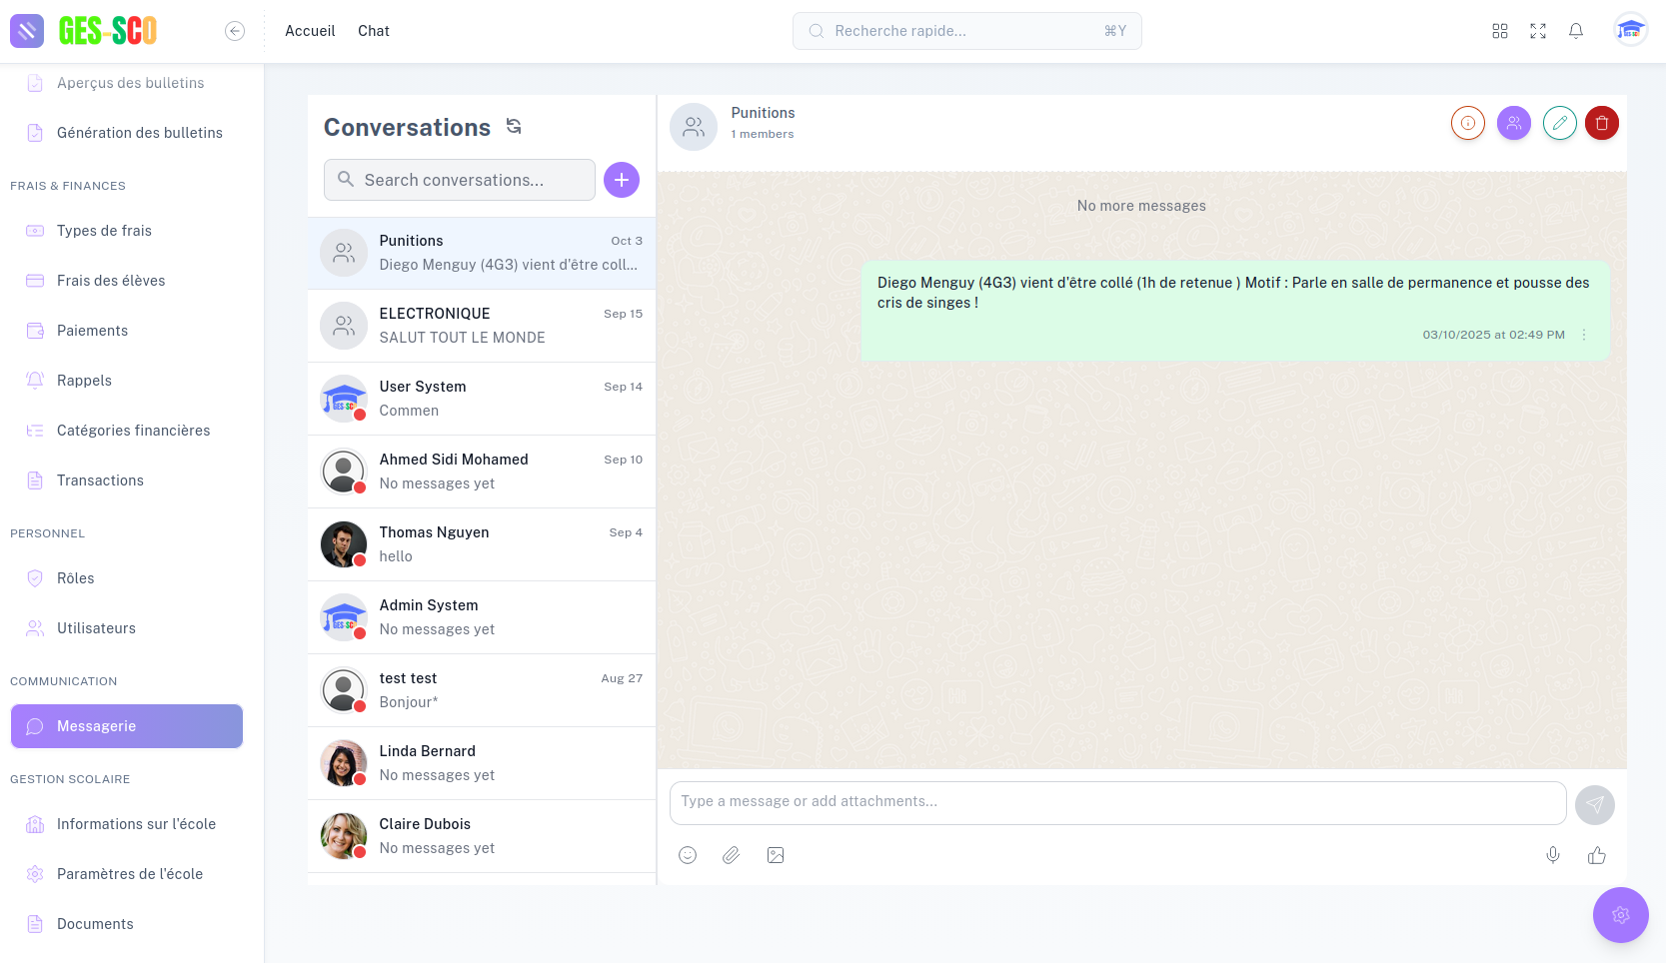The image size is (1666, 963).
Task: Send a thumbs-up reaction
Action: click(1596, 855)
